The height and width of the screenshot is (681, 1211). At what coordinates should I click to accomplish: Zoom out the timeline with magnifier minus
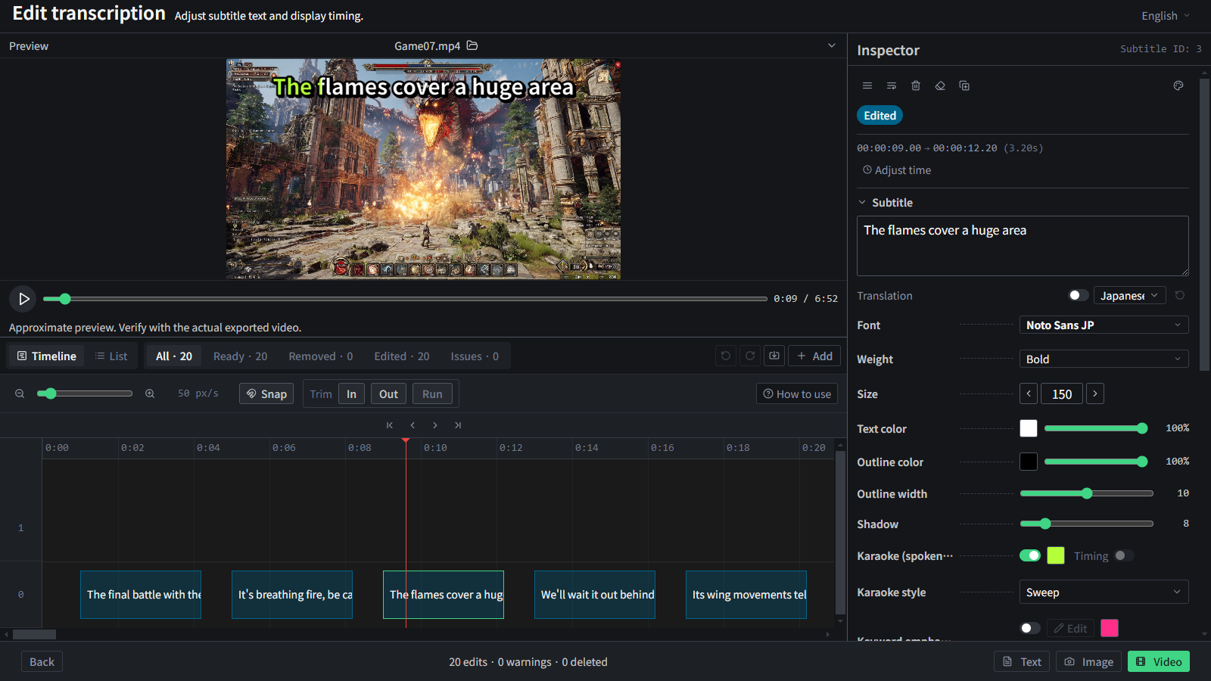pyautogui.click(x=20, y=393)
